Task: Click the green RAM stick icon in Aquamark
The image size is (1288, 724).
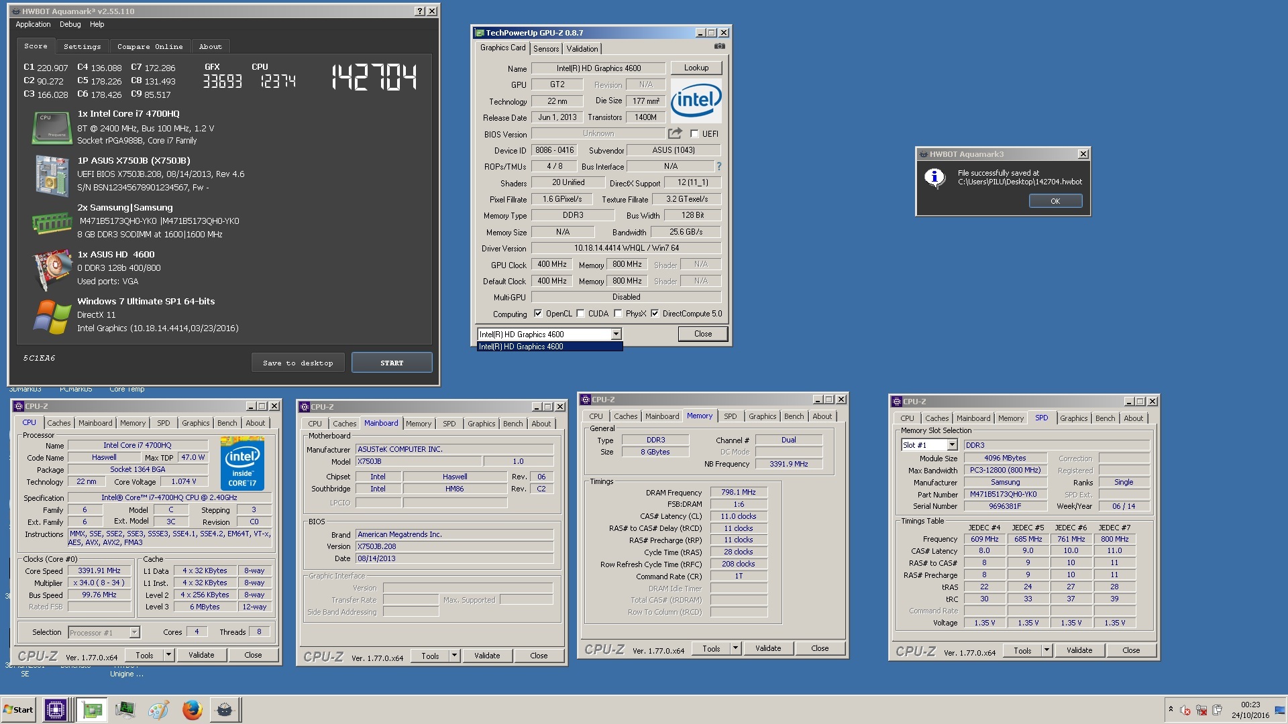Action: (52, 223)
